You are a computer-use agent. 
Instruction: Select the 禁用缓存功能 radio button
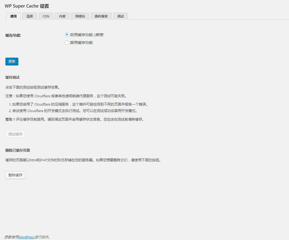[67, 43]
